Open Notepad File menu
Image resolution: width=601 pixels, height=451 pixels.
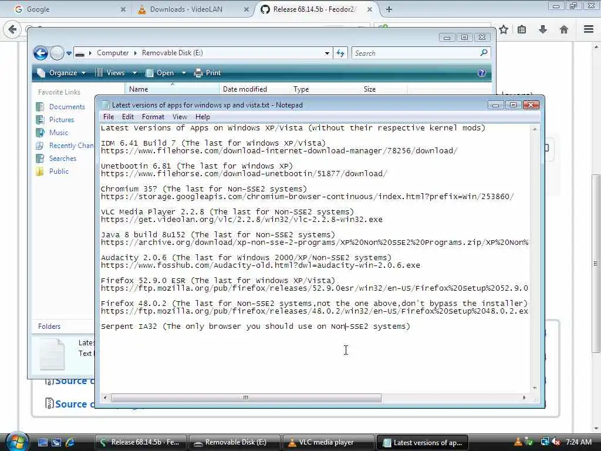(x=109, y=117)
